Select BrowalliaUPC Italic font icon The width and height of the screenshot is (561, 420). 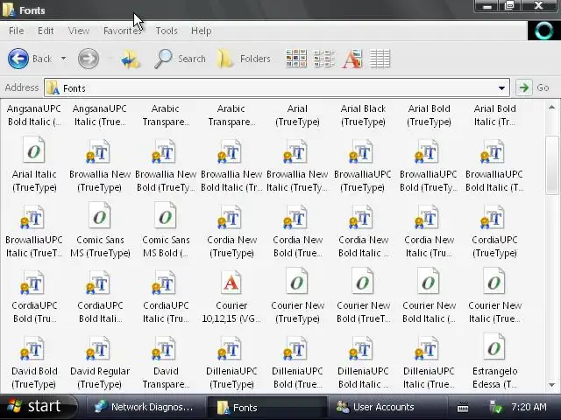pyautogui.click(x=33, y=217)
